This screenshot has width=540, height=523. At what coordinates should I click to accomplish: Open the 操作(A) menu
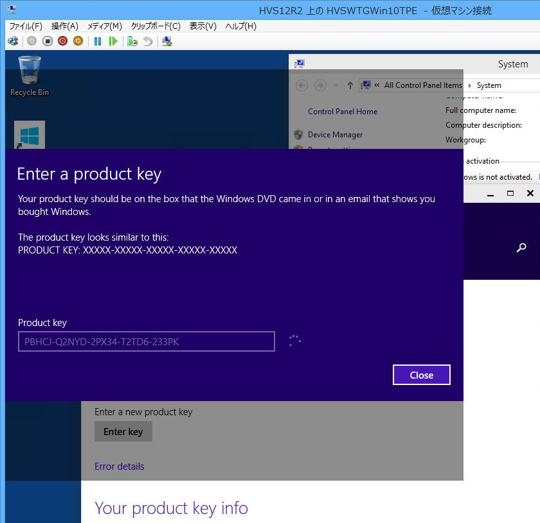pos(65,26)
